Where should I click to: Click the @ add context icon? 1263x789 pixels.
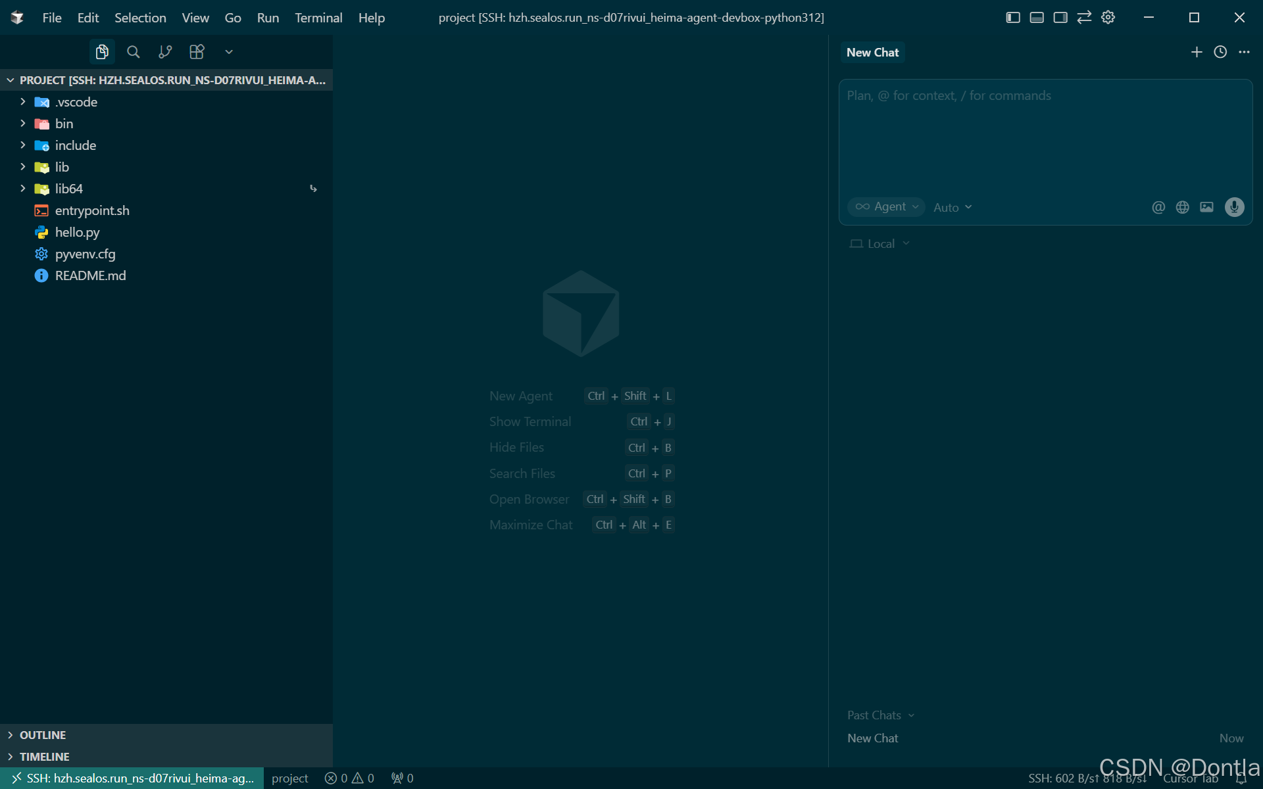[1158, 207]
